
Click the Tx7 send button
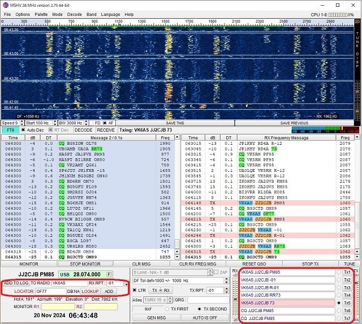tap(347, 318)
